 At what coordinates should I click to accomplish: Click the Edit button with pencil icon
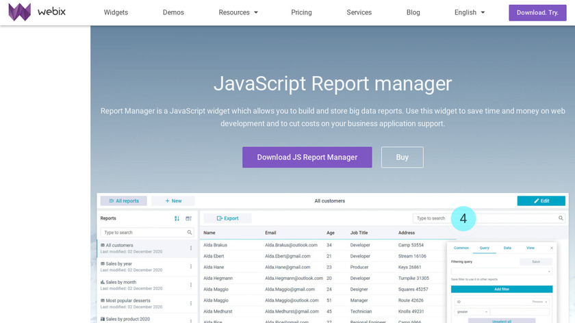click(x=541, y=201)
